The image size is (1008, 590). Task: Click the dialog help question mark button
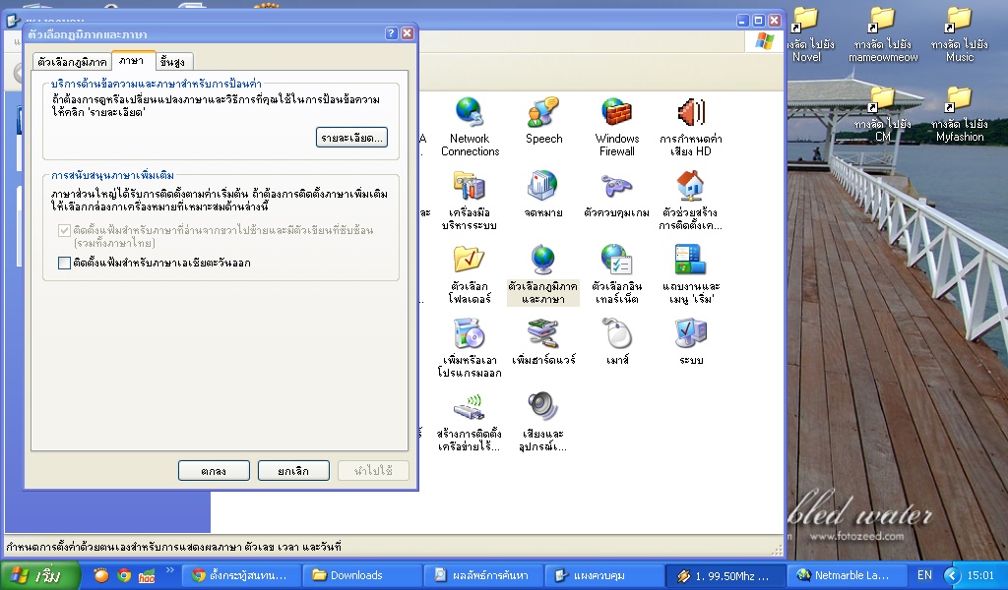click(x=391, y=33)
